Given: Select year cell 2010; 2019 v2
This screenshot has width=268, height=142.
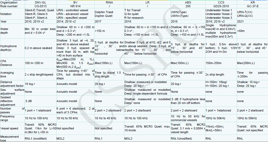Looking at the screenshot, I should tap(40, 22).
